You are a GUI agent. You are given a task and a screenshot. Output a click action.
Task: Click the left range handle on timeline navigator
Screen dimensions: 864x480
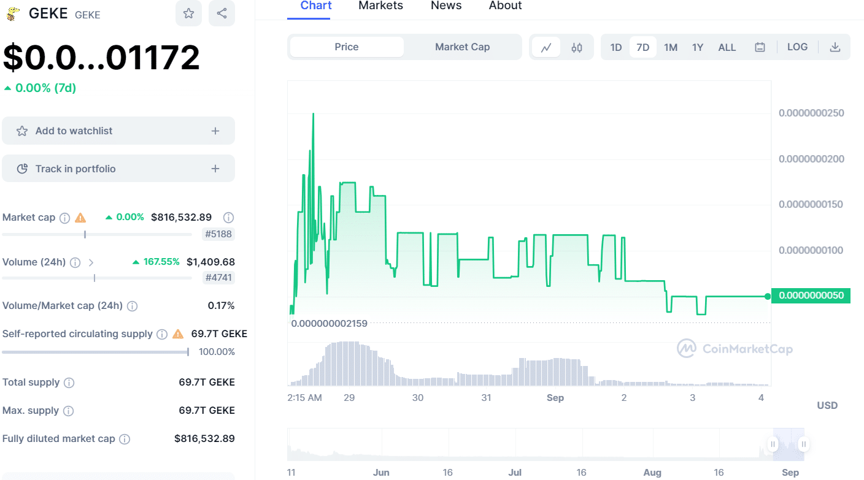773,444
